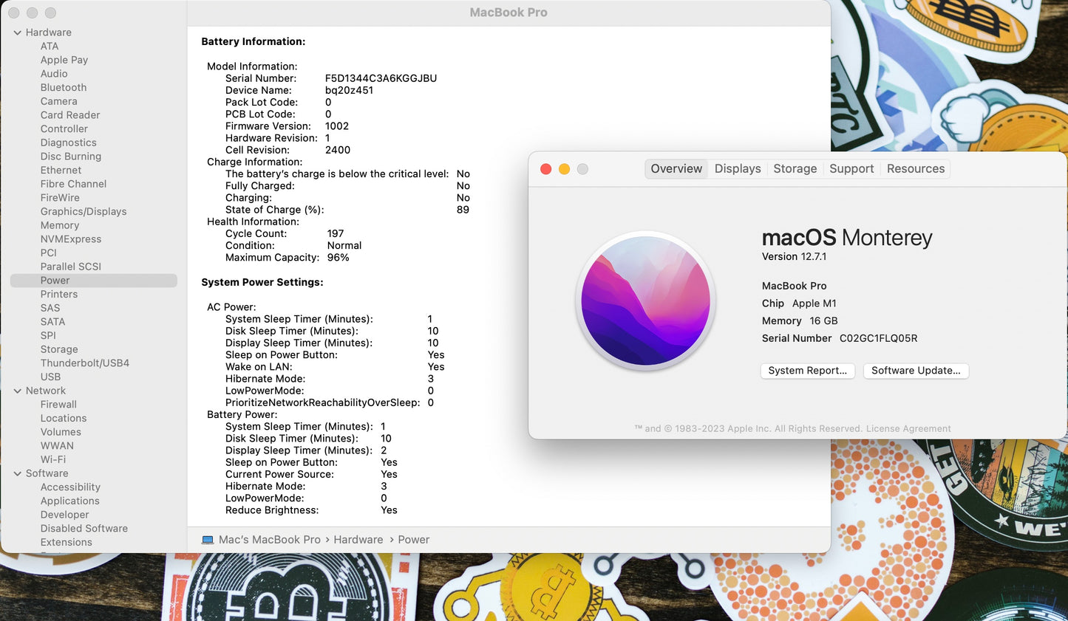
Task: Select SAS in the sidebar
Action: (x=50, y=308)
